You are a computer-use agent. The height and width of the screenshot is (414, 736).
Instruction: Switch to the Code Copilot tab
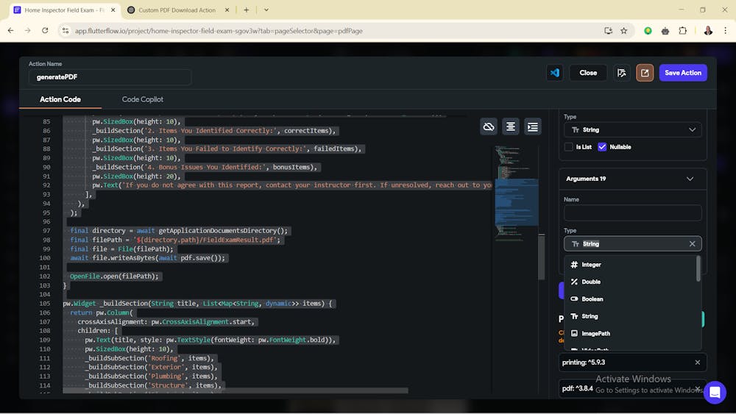[x=142, y=99]
